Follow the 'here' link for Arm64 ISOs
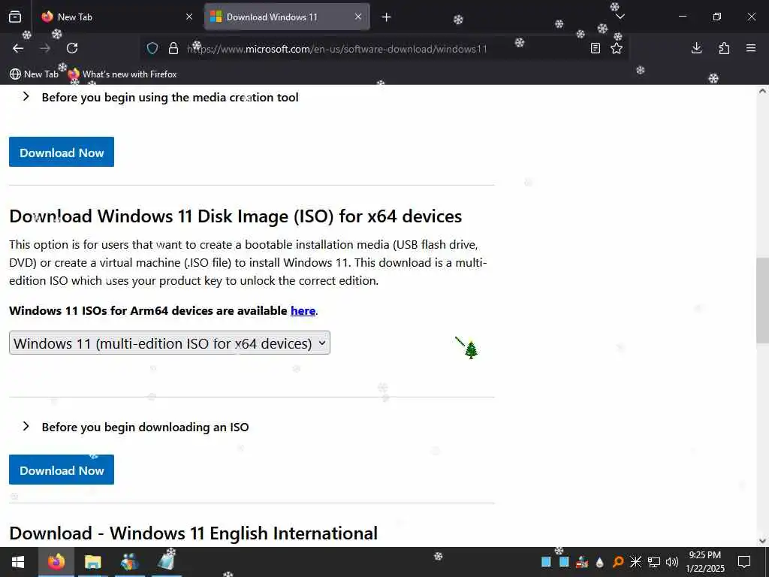Image resolution: width=769 pixels, height=577 pixels. (x=303, y=310)
